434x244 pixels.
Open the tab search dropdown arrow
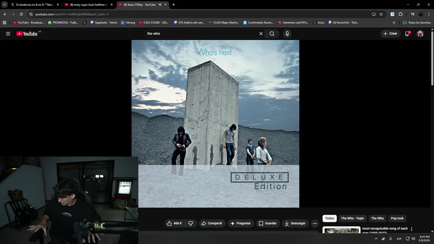(4, 5)
